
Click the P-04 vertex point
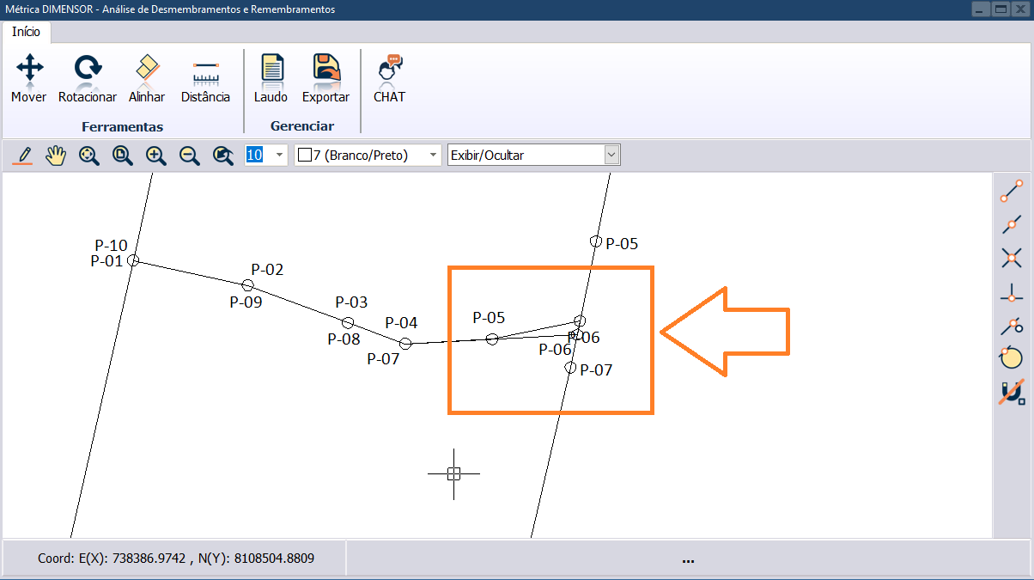click(406, 344)
